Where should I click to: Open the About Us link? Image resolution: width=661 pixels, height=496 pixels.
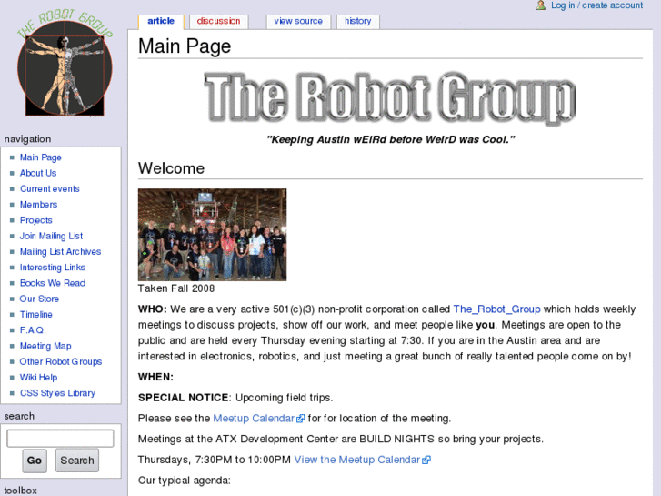point(38,173)
